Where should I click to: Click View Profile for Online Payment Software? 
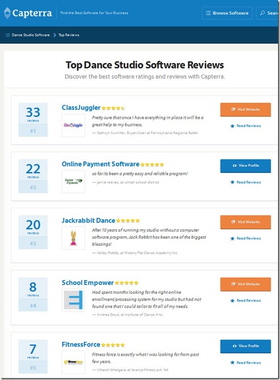[246, 166]
